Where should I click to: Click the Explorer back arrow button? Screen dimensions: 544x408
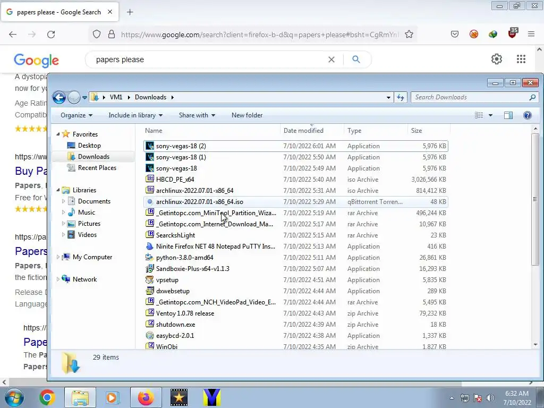pyautogui.click(x=59, y=98)
